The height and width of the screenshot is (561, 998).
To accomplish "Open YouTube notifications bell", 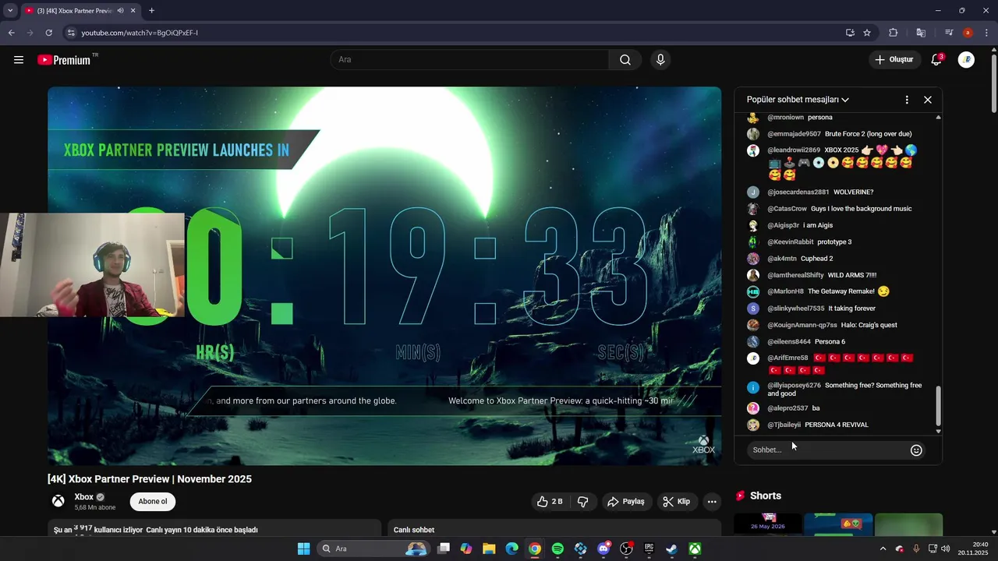I will (937, 60).
